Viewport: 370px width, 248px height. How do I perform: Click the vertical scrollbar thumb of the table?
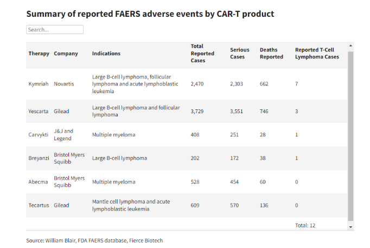point(350,135)
